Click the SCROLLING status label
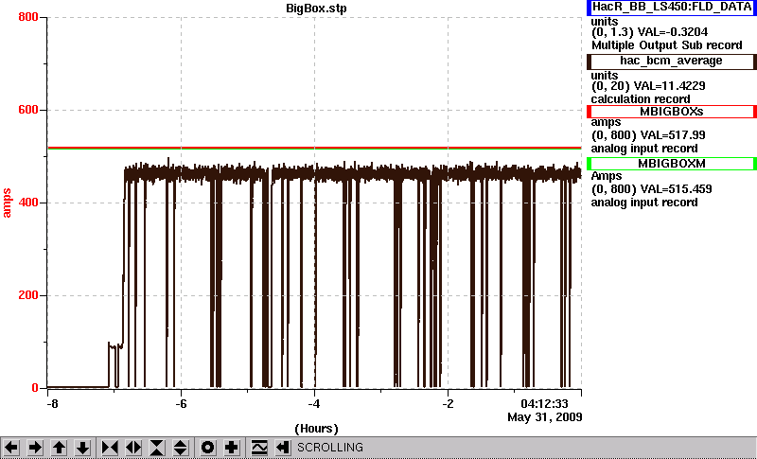The height and width of the screenshot is (459, 757). (330, 448)
